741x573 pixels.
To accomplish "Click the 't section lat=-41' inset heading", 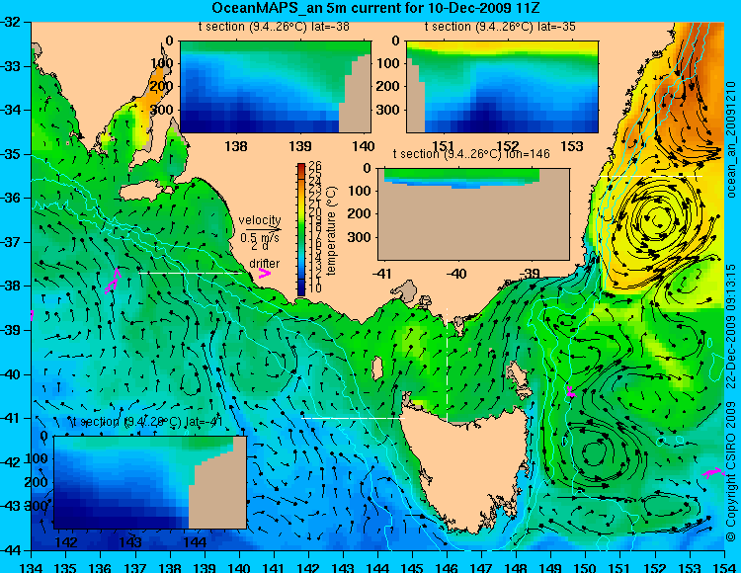I will click(x=146, y=422).
